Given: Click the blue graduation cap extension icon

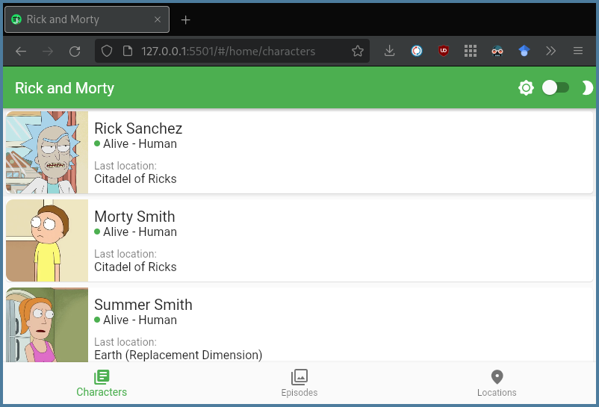Looking at the screenshot, I should click(524, 51).
